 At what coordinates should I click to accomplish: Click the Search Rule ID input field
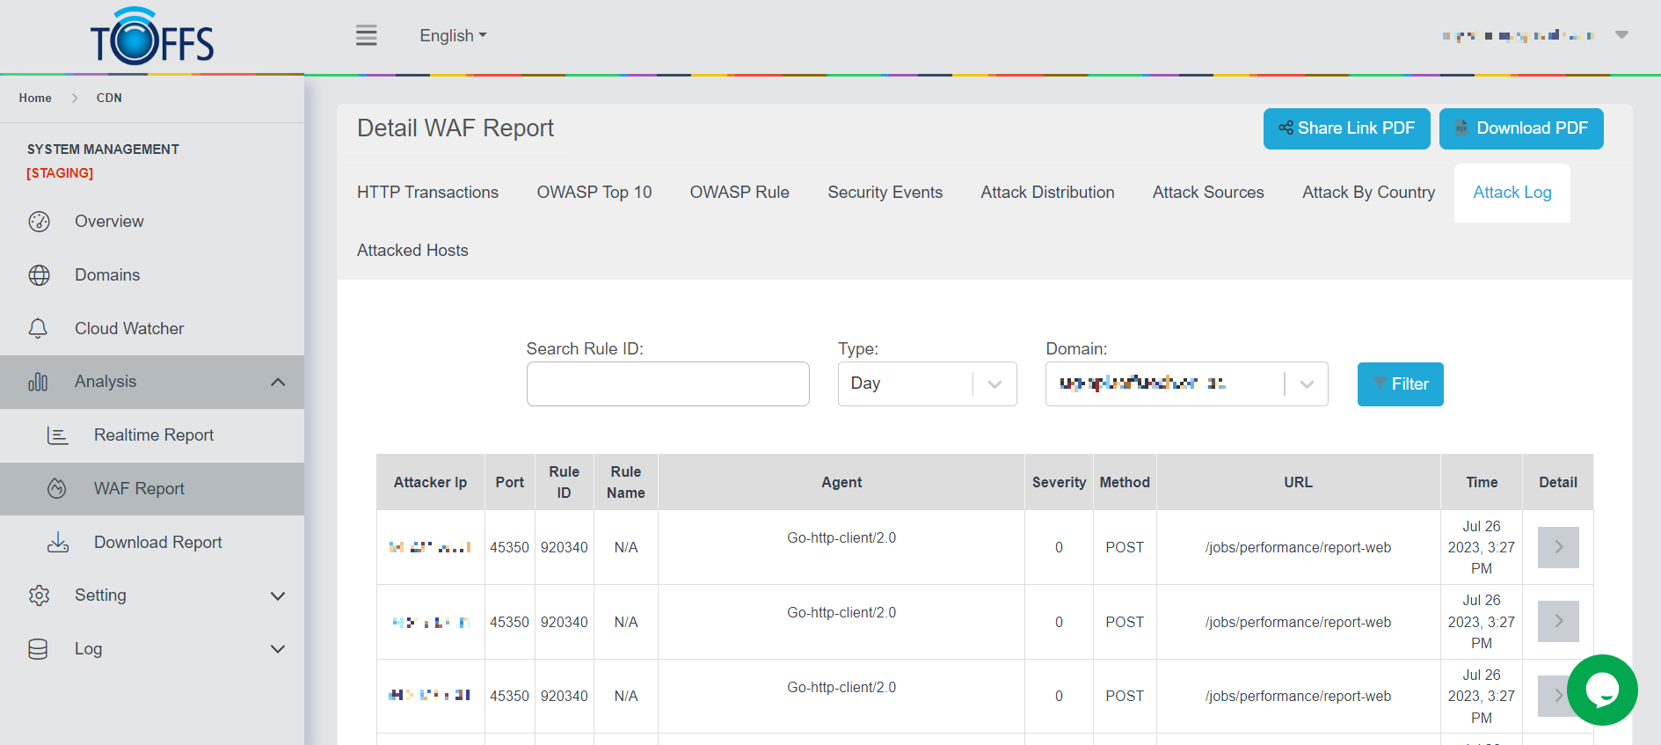(667, 384)
